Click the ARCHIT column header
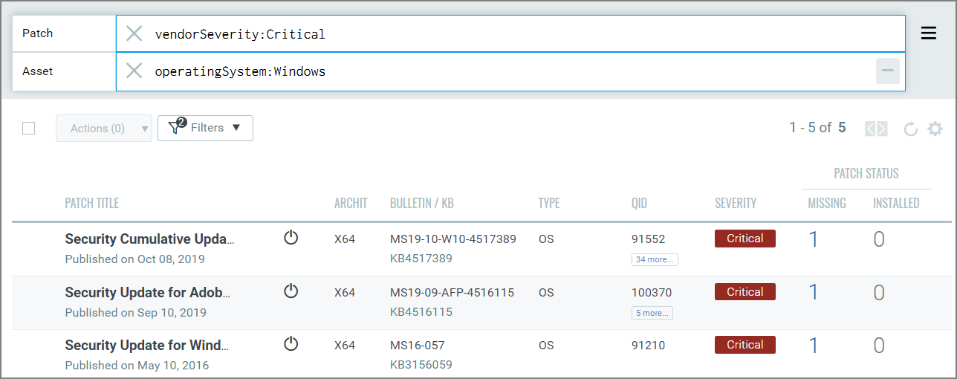This screenshot has height=379, width=957. click(x=351, y=203)
